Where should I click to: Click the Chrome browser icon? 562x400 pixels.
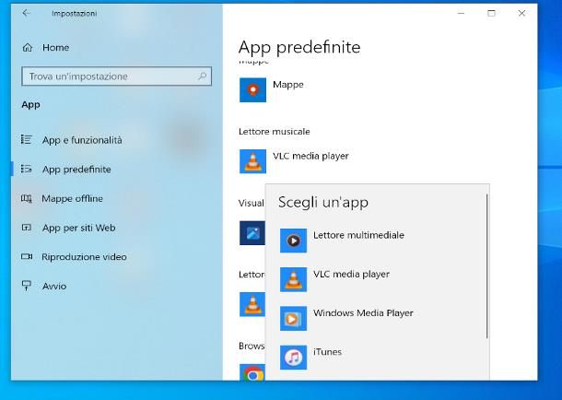252,372
